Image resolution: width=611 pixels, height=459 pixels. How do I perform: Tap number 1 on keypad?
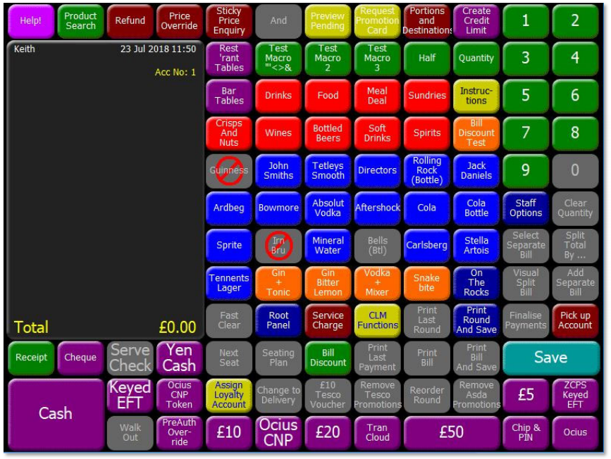(526, 21)
